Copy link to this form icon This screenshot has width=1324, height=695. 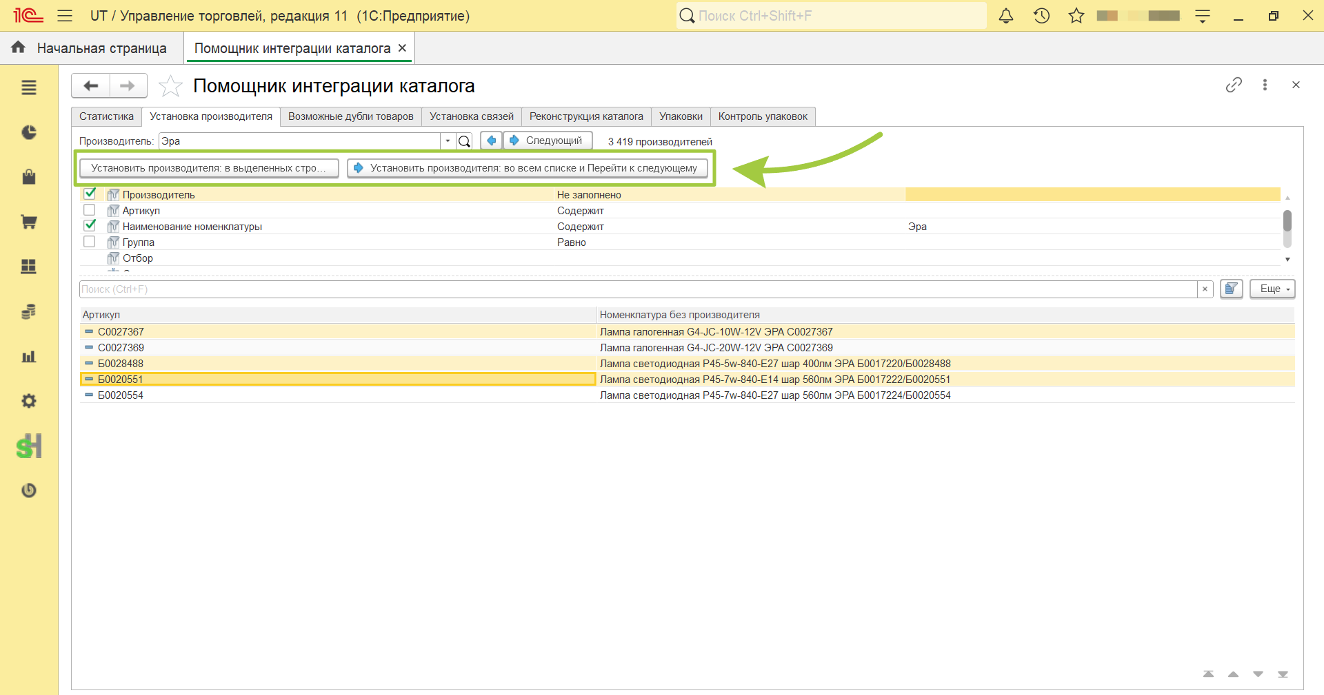tap(1234, 85)
